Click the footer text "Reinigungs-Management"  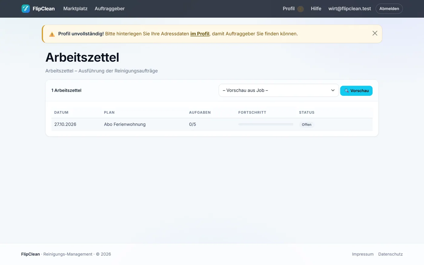(68, 254)
